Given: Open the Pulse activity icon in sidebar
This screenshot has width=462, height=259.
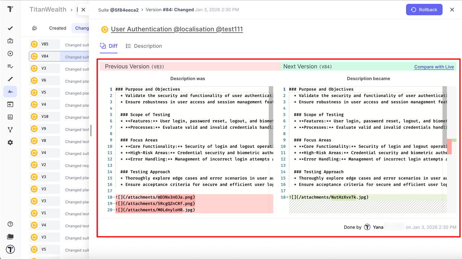Looking at the screenshot, I should (10, 92).
